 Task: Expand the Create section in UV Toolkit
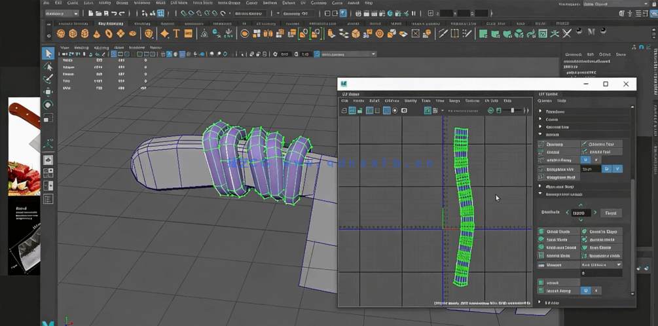541,119
